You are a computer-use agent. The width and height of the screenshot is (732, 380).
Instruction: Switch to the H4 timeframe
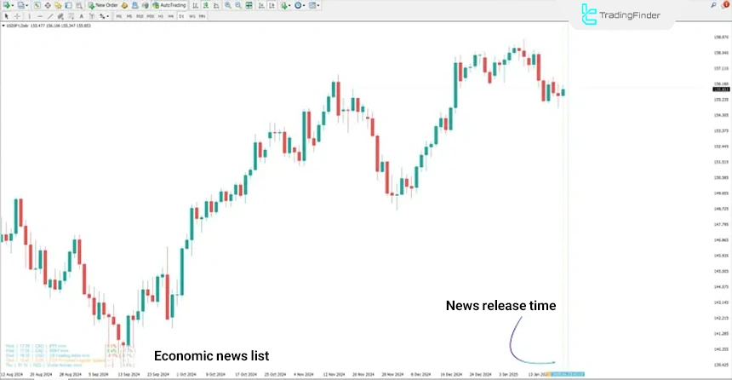171,16
